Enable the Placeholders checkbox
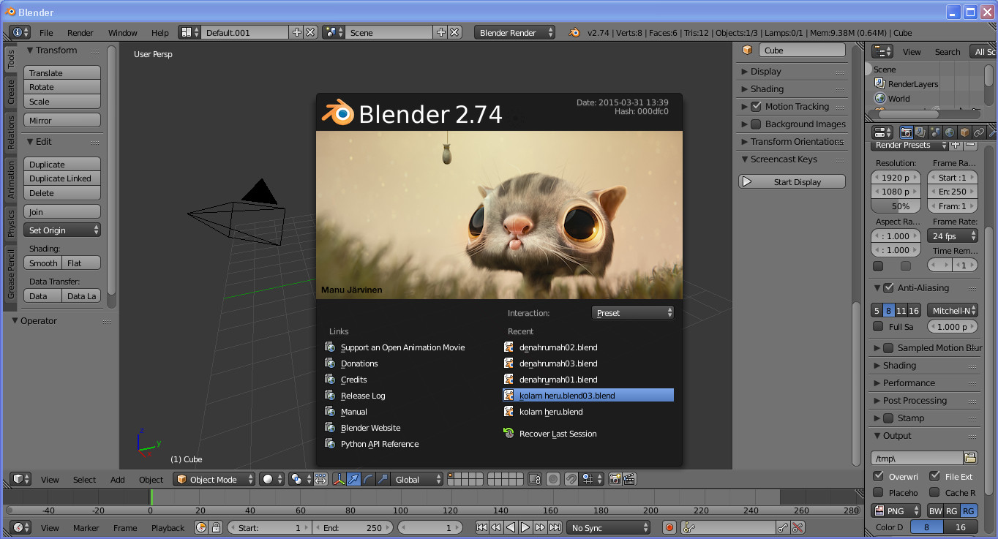Viewport: 998px width, 539px height. point(879,493)
